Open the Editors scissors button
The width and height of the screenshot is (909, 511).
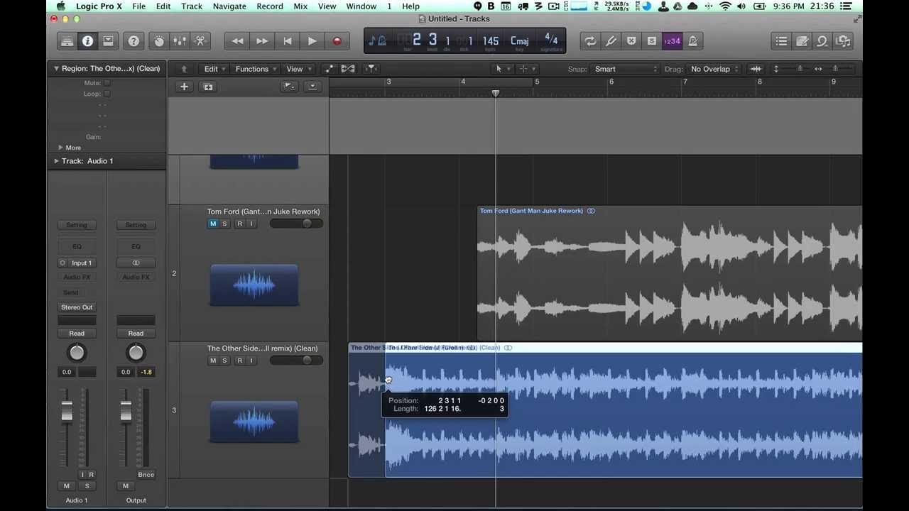point(200,41)
